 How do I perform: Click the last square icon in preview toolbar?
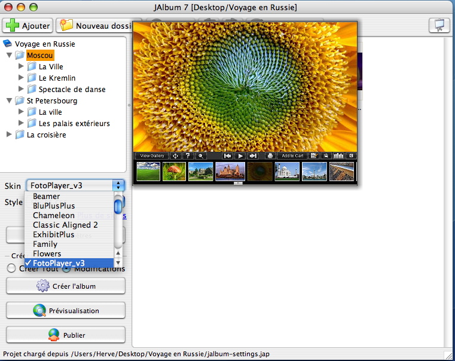(351, 156)
